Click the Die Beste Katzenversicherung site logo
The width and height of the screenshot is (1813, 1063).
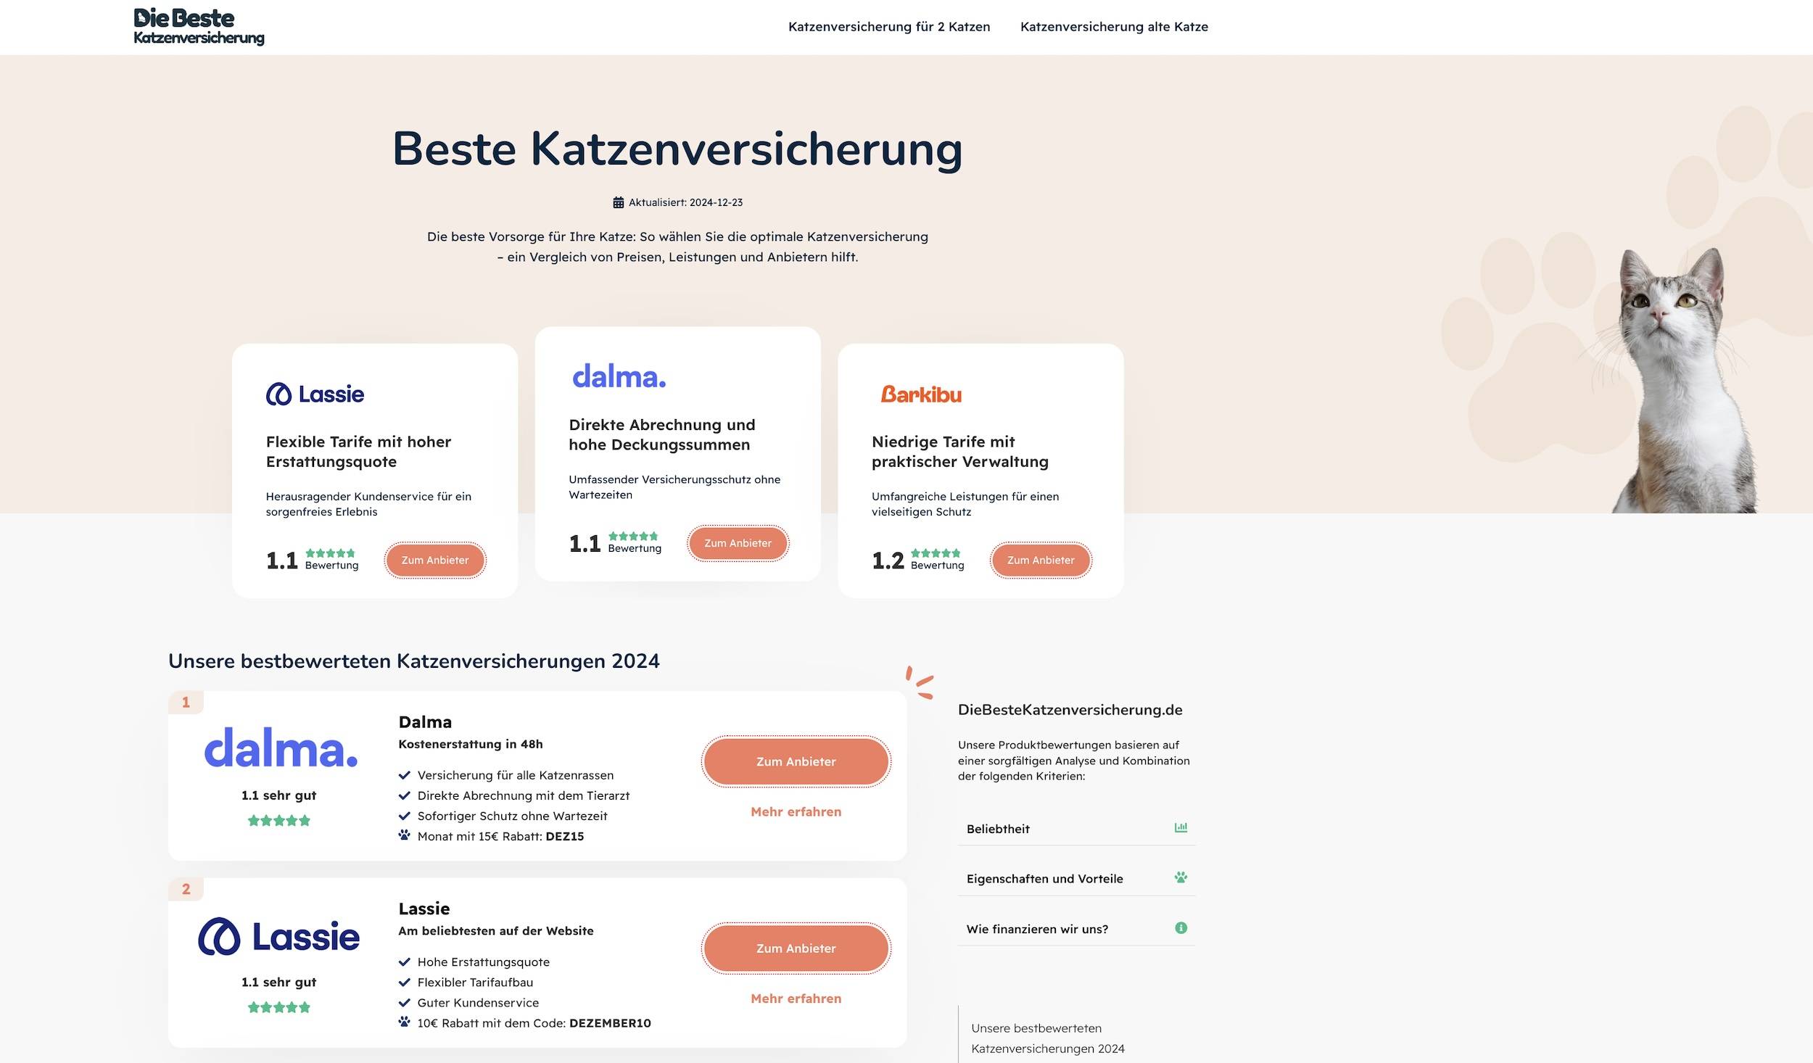coord(199,27)
